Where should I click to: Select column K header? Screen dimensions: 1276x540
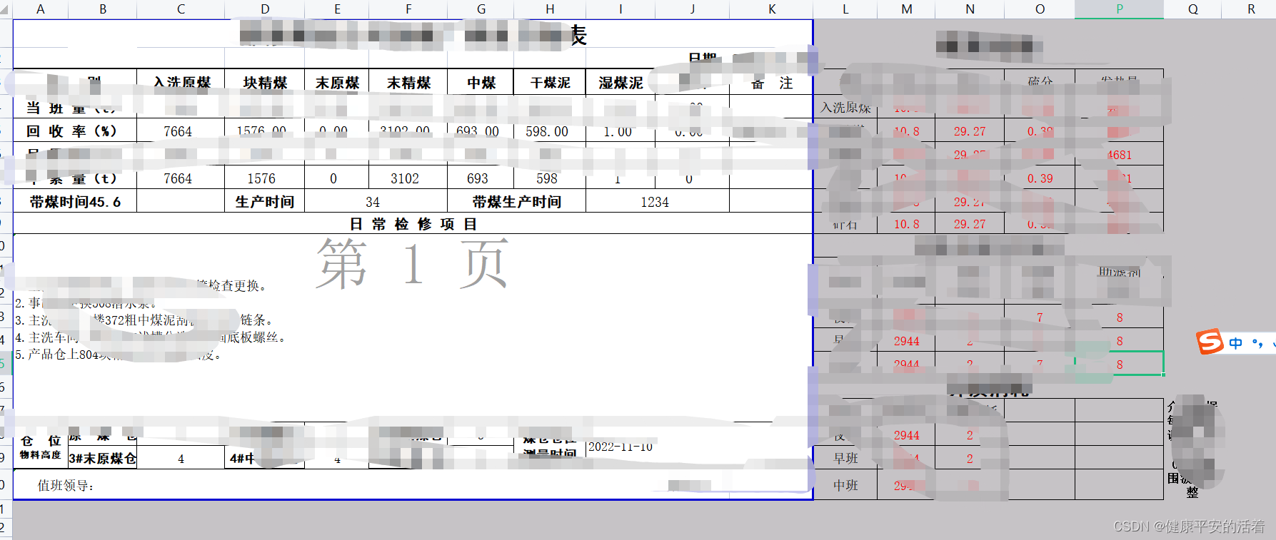772,9
